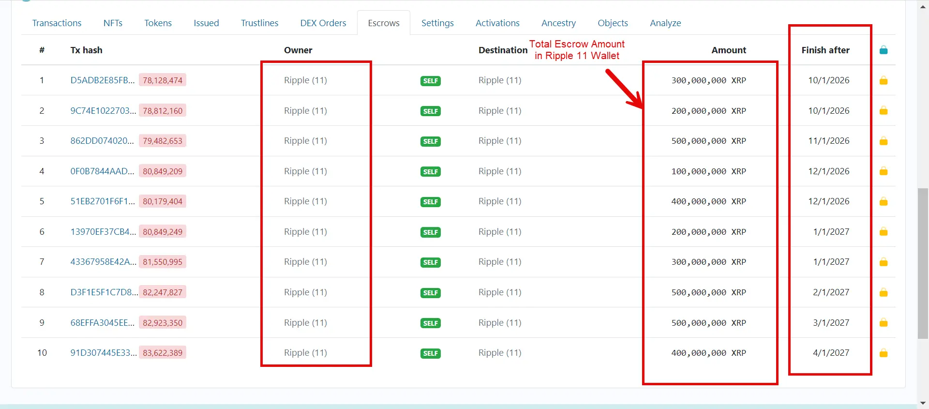Screen dimensions: 929x409
Task: Open tx hash D5ADB2E85FB... link
Action: (103, 80)
